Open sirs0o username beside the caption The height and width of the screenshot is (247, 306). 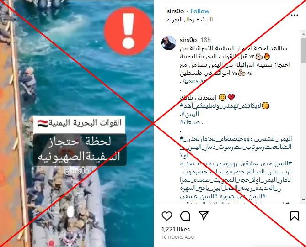click(x=188, y=40)
